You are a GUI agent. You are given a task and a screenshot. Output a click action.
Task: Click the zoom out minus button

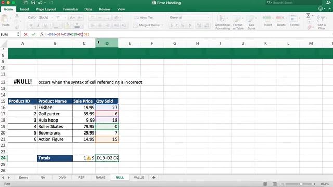coord(282,184)
